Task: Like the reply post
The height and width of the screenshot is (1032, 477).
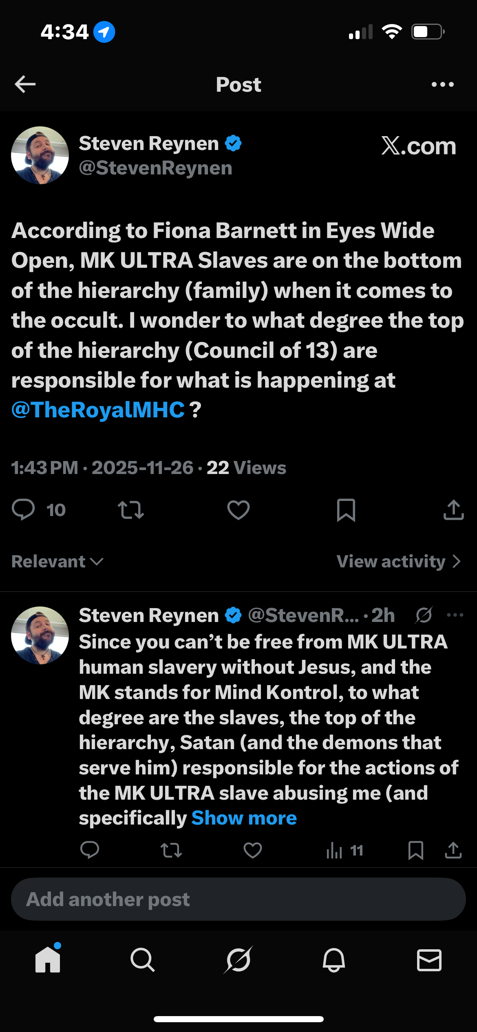Action: [252, 850]
